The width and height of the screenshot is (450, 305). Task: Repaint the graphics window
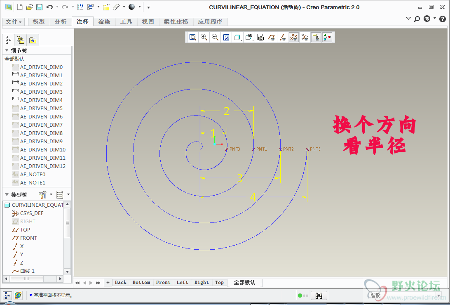pyautogui.click(x=226, y=37)
